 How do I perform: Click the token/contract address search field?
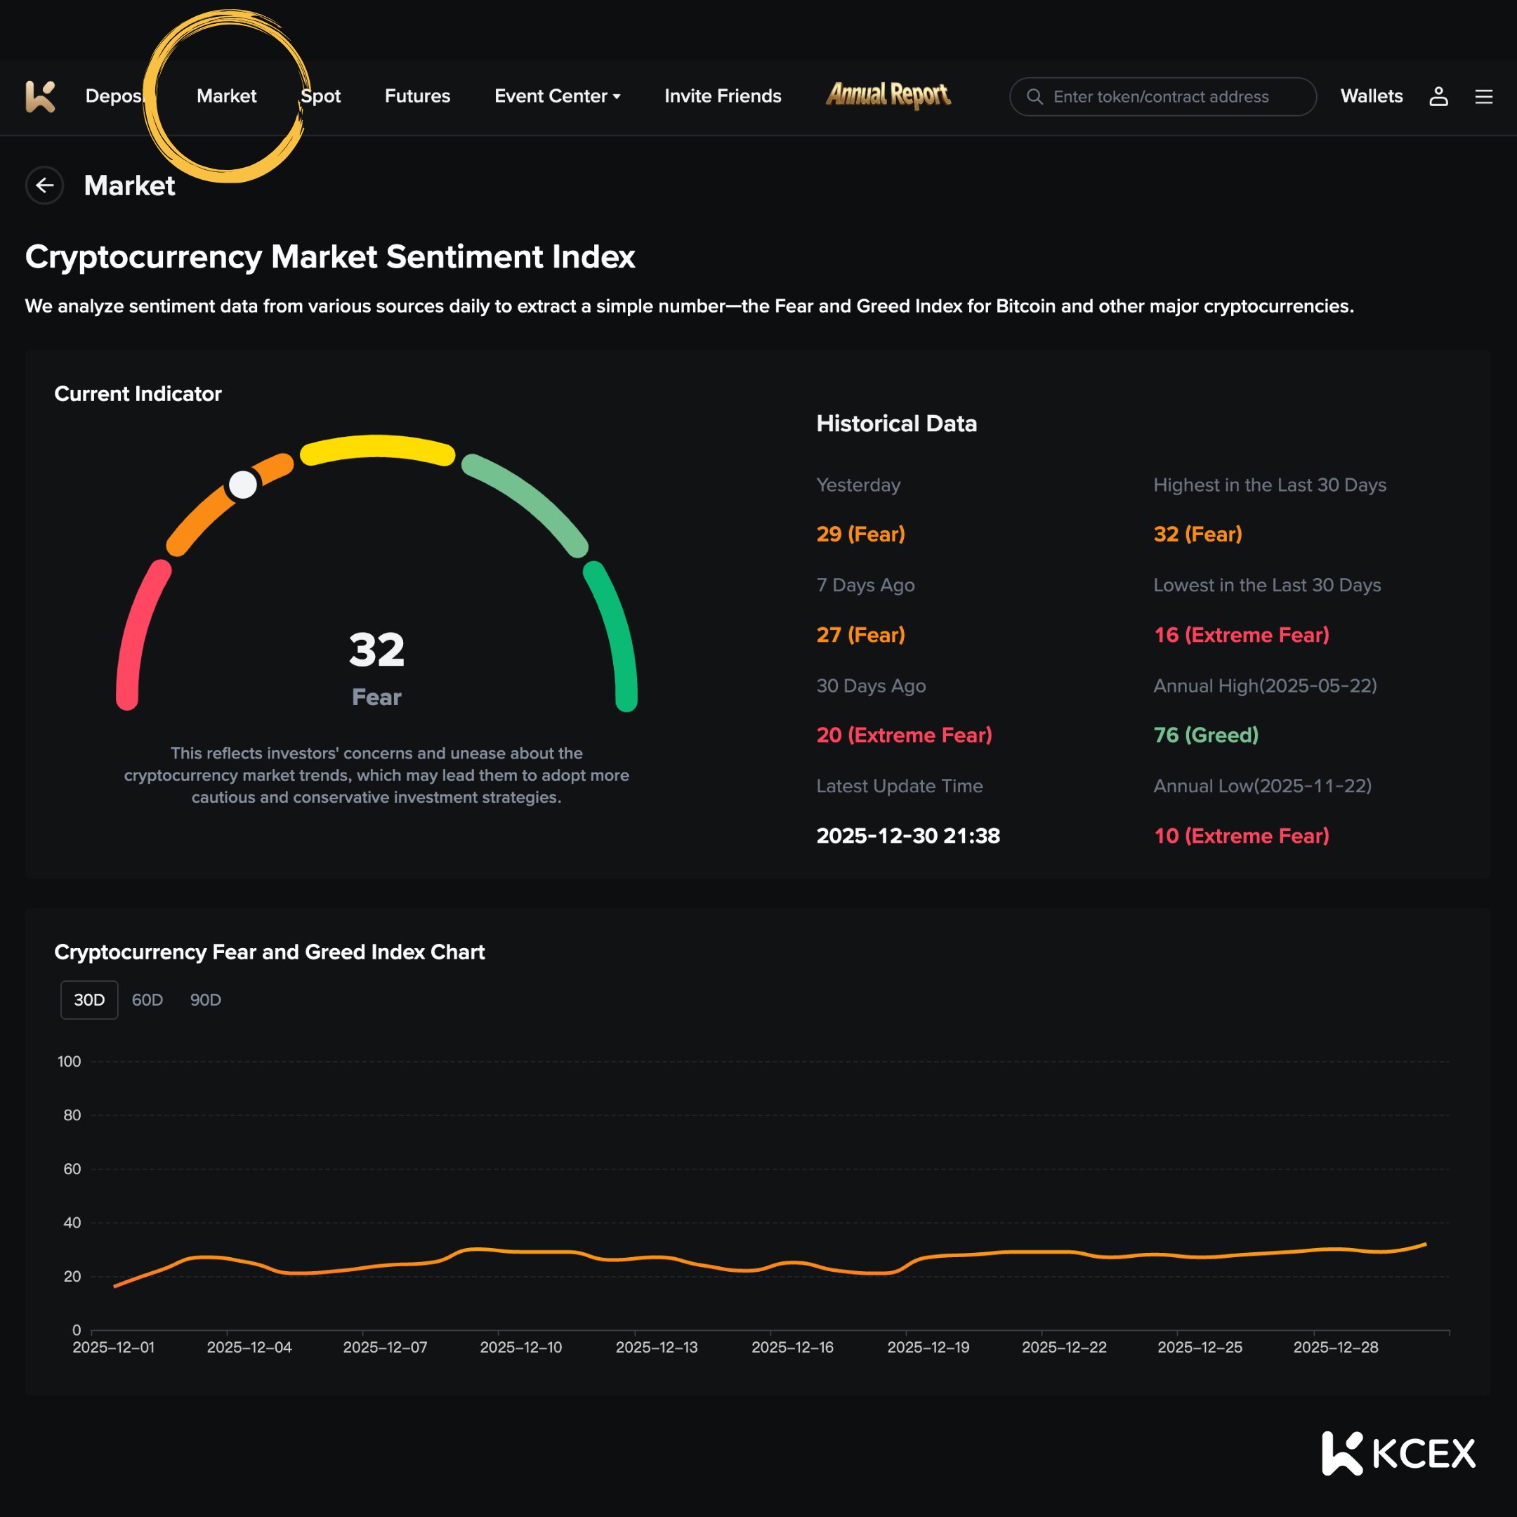pos(1170,97)
